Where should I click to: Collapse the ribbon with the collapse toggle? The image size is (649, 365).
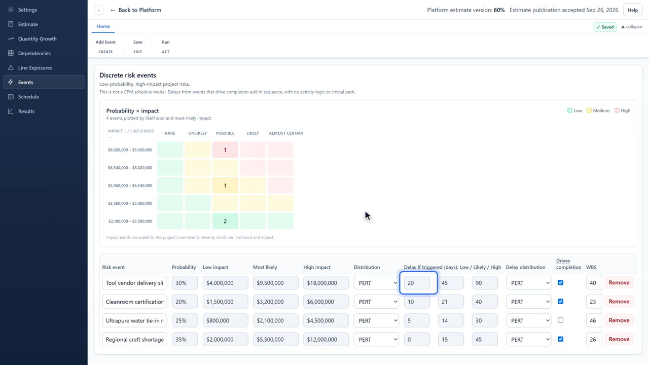pyautogui.click(x=631, y=27)
